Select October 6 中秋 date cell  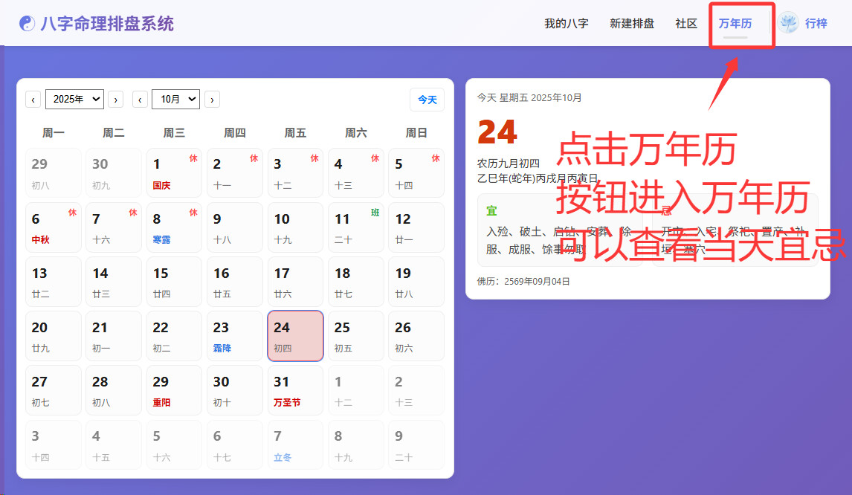(53, 227)
